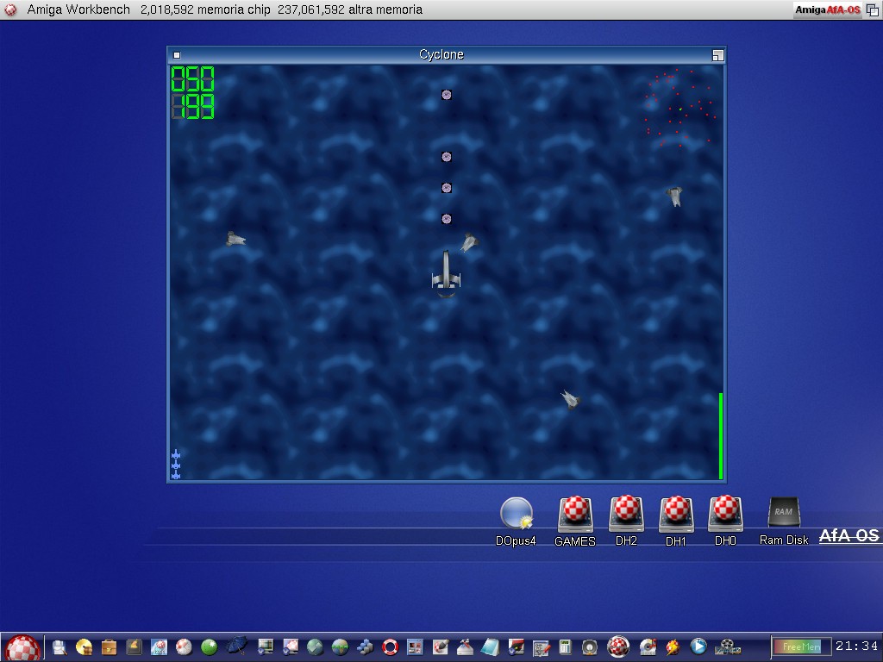Screen dimensions: 883x662
Task: Click the Amiga Workbench title bar text
Action: click(78, 9)
